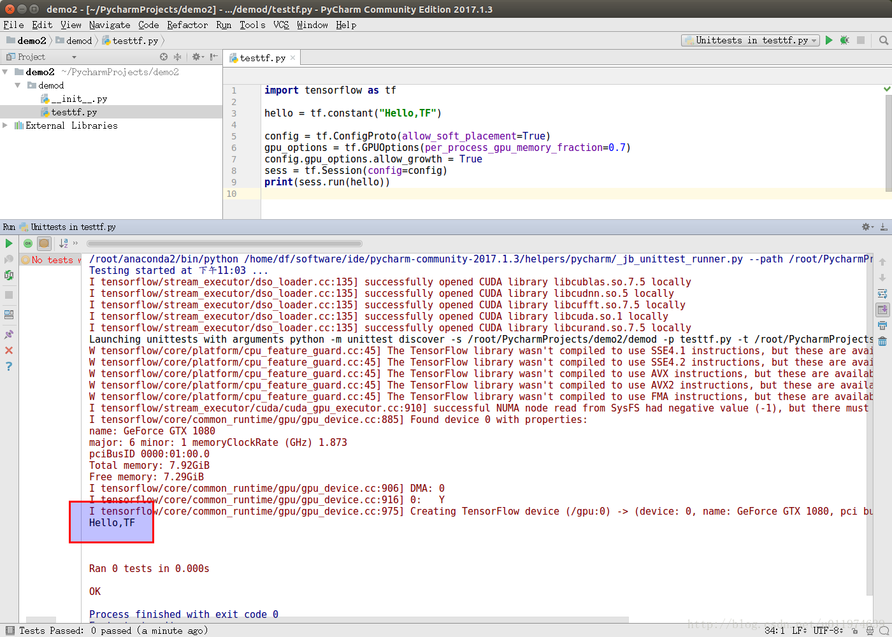Viewport: 892px width, 637px height.
Task: Go down stack trace arrow in console
Action: point(882,278)
